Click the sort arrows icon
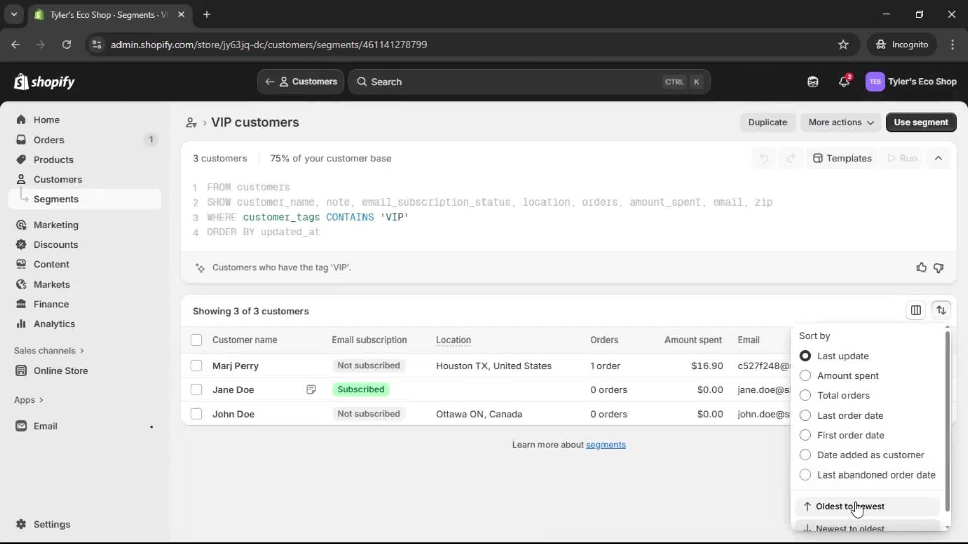The height and width of the screenshot is (544, 968). [x=941, y=310]
